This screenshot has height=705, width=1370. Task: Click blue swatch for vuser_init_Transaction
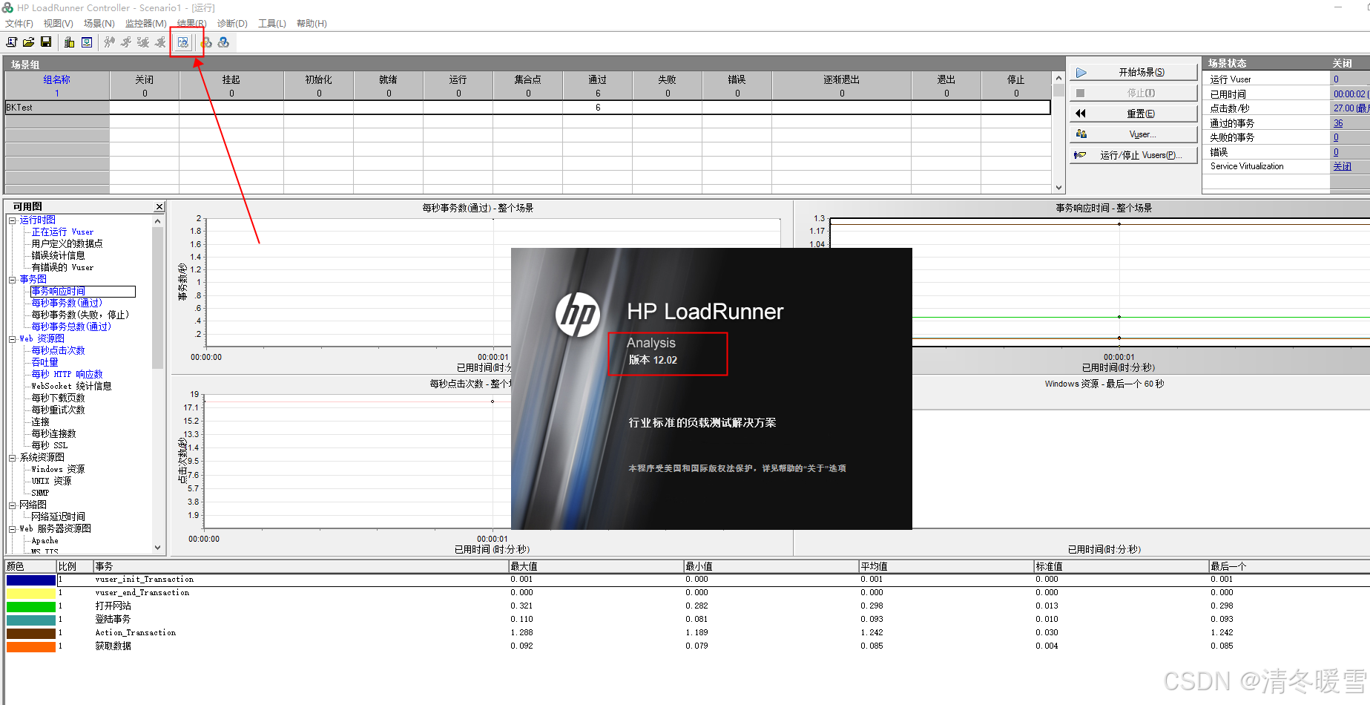click(x=31, y=580)
